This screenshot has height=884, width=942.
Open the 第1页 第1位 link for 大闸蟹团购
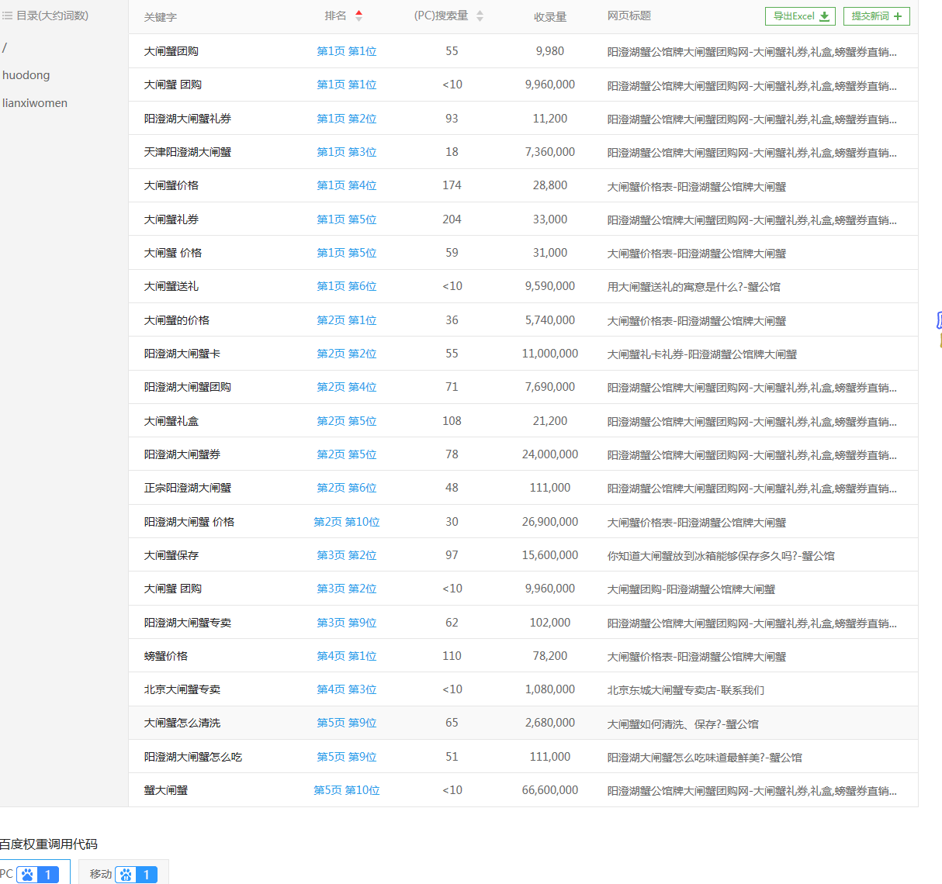(x=346, y=50)
